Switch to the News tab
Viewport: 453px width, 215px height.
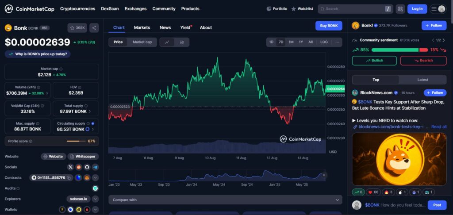click(x=165, y=28)
